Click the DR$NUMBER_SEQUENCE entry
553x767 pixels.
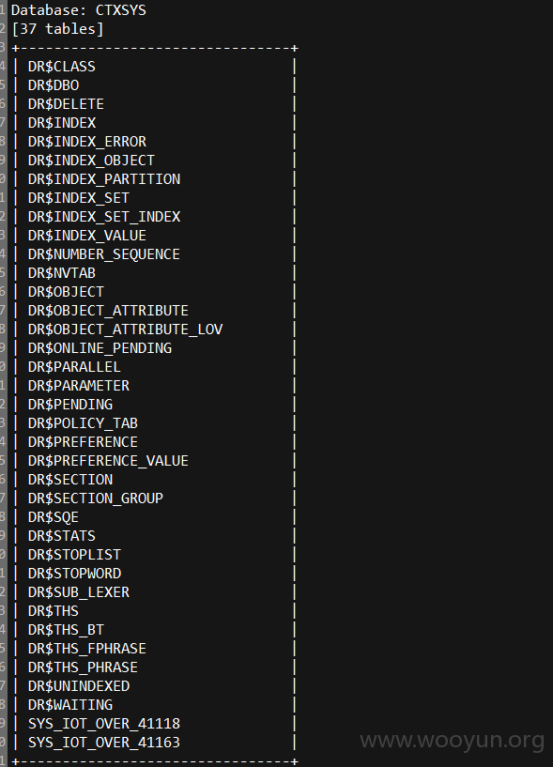coord(104,254)
